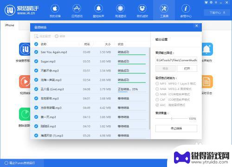Toggle the select-all checkbox beside 名称 header
This screenshot has width=232, height=167.
coord(36,44)
